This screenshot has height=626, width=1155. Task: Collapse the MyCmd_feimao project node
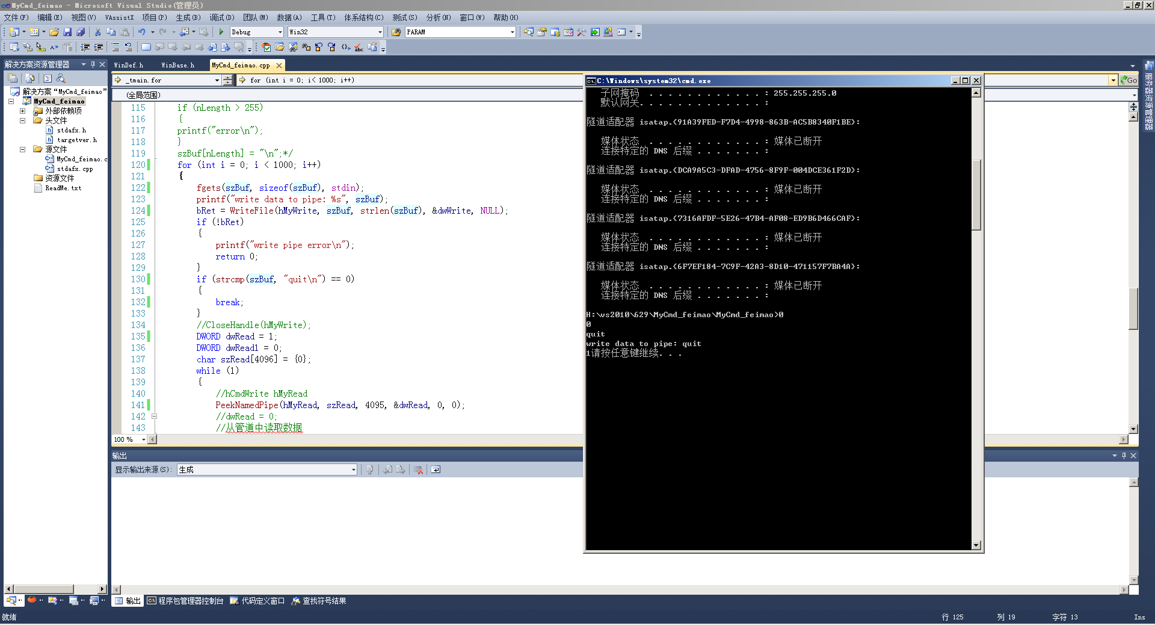(x=11, y=101)
